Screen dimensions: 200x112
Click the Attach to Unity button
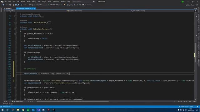(x=53, y=5)
